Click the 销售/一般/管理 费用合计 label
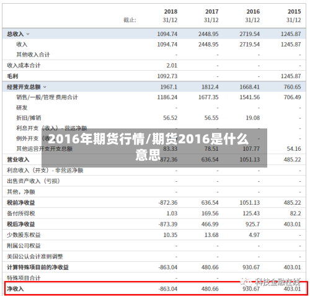 [47, 97]
